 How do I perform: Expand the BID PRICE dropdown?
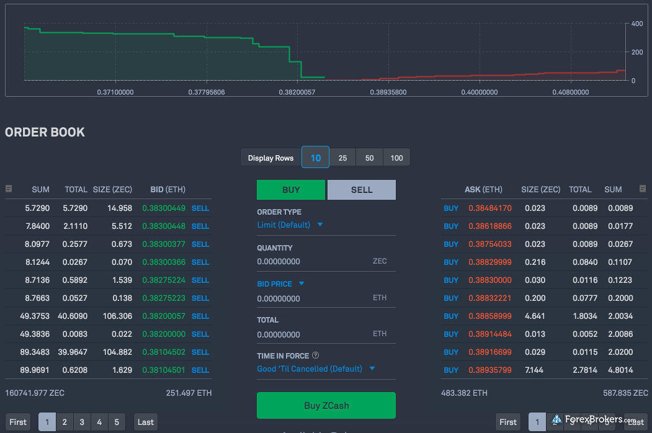tap(280, 283)
